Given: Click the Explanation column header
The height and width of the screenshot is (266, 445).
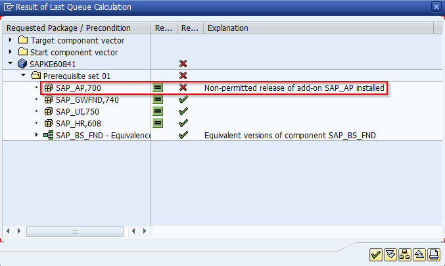Looking at the screenshot, I should [x=318, y=28].
